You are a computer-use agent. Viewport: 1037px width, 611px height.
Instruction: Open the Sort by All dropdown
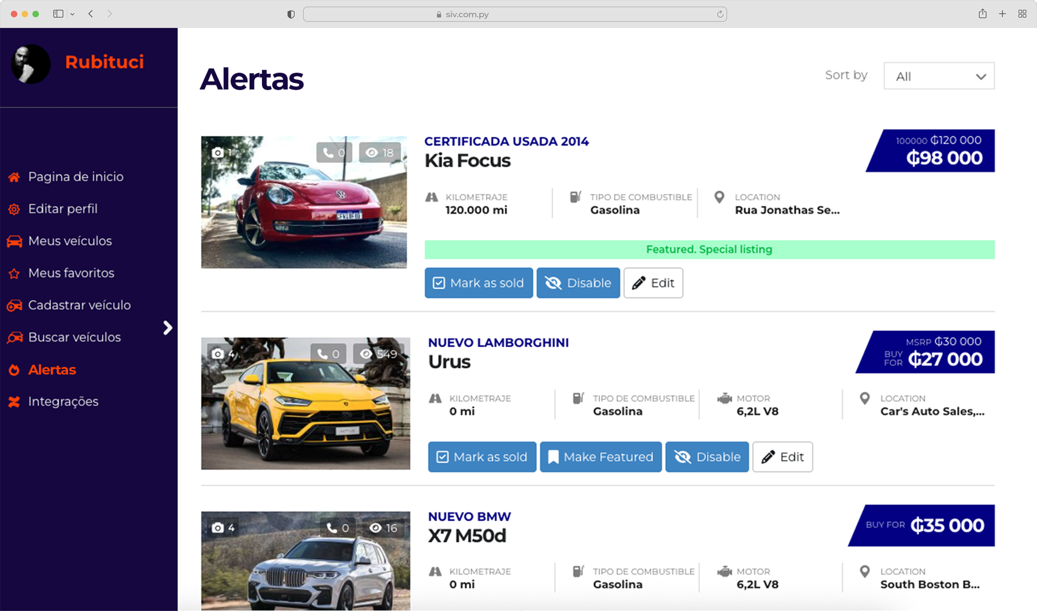[939, 76]
